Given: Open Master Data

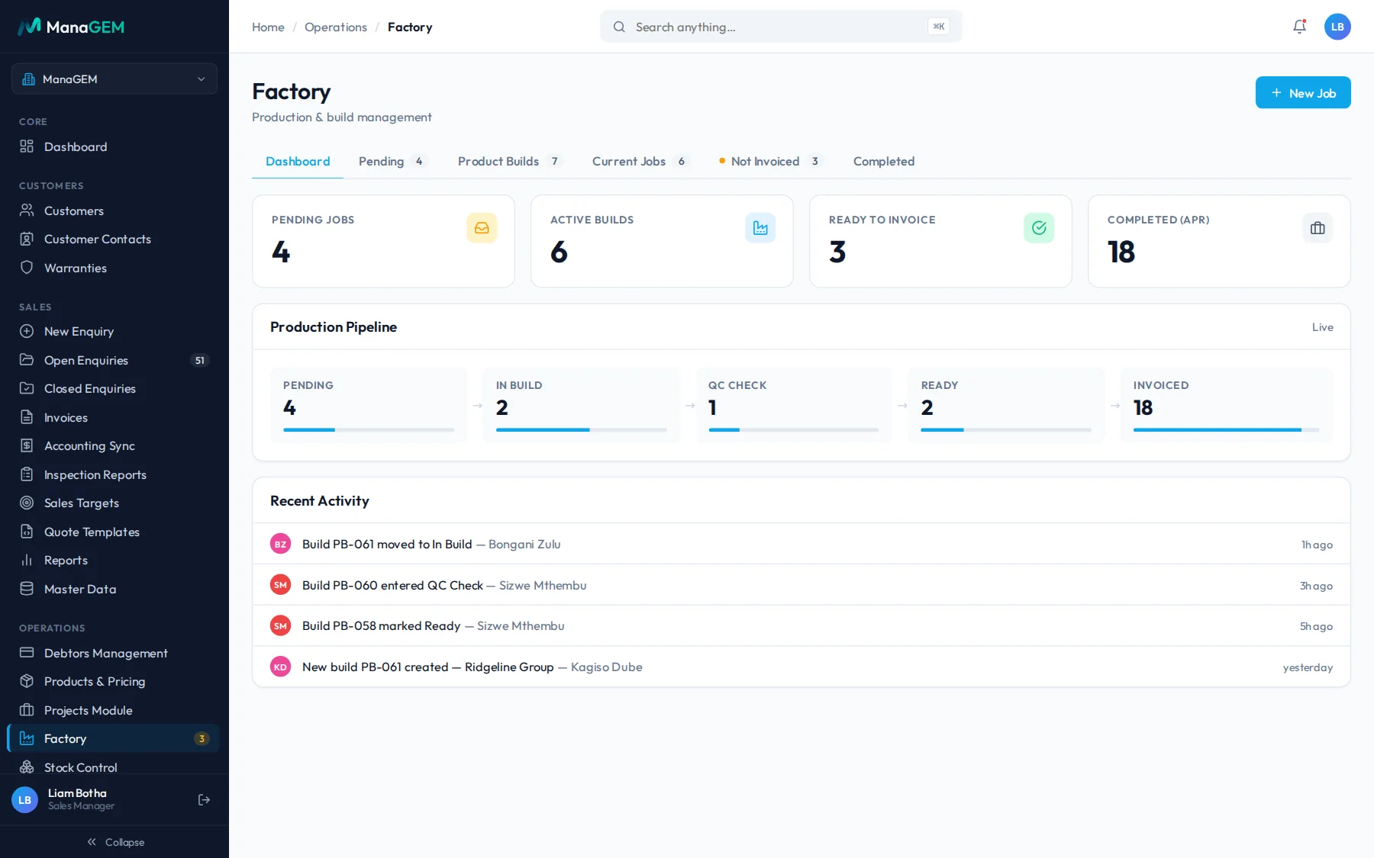Looking at the screenshot, I should pyautogui.click(x=114, y=589).
